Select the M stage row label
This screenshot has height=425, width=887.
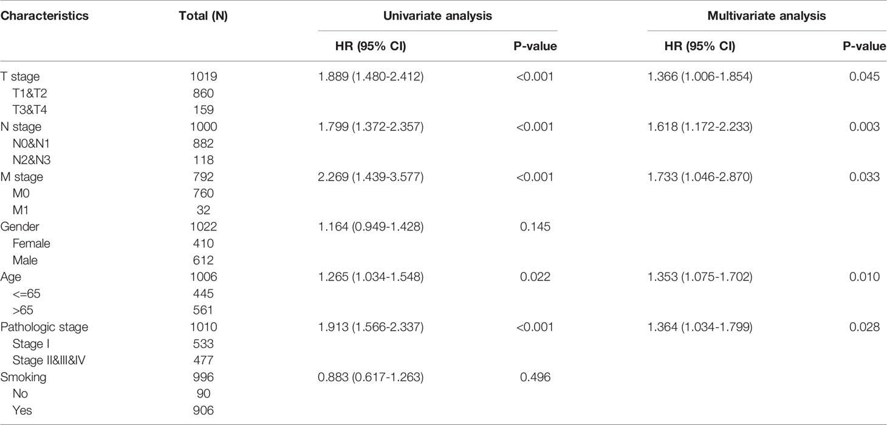coord(23,177)
